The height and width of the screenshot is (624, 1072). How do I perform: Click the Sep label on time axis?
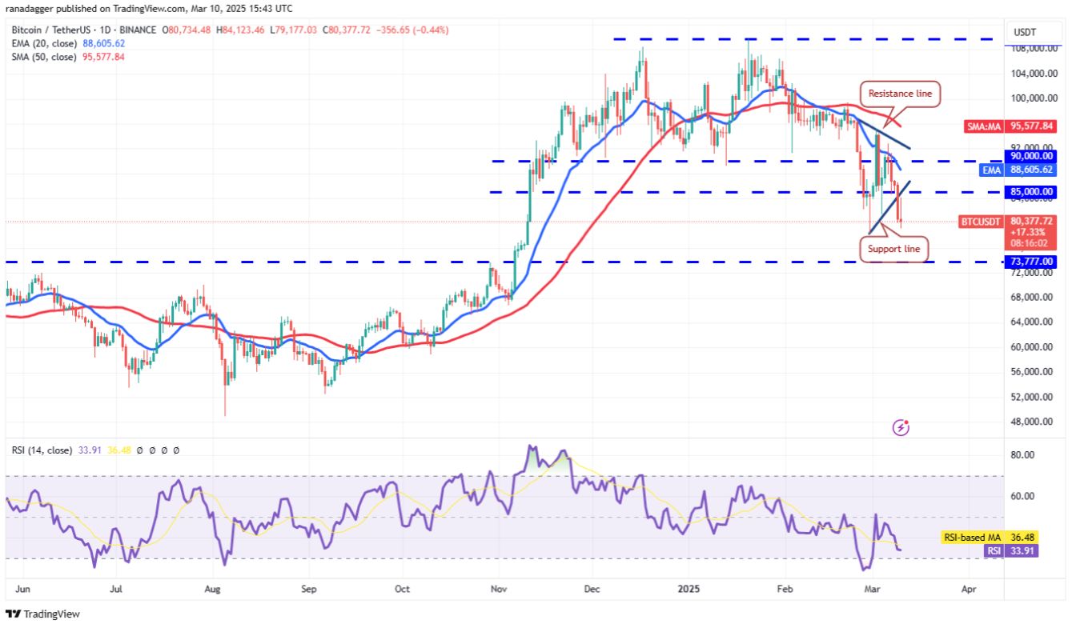point(310,588)
